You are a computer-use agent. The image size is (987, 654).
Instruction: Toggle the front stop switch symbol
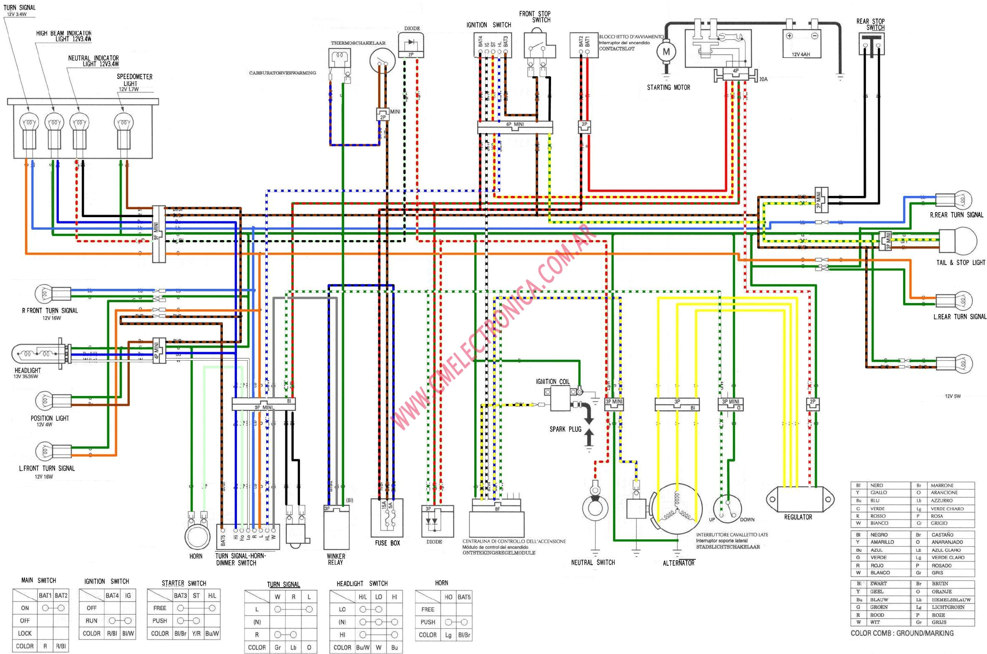click(536, 44)
